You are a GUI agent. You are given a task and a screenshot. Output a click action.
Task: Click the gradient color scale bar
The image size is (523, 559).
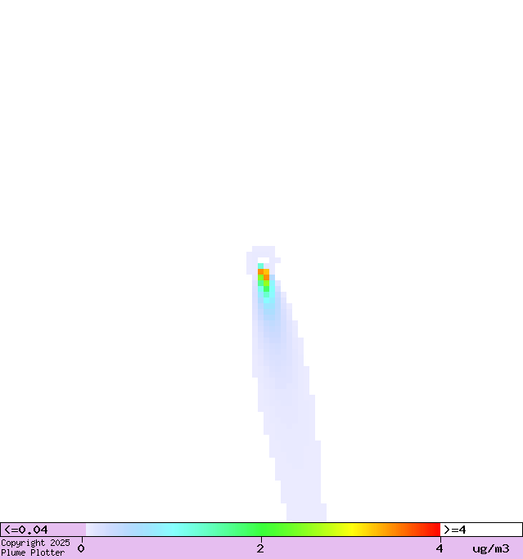tap(263, 530)
